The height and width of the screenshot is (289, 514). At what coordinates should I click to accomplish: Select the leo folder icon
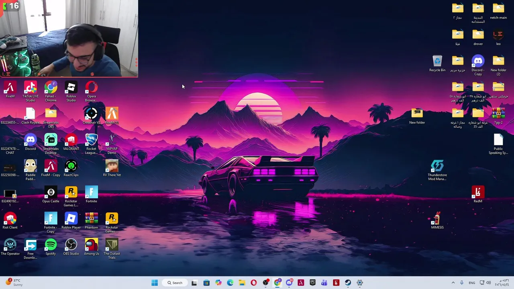(x=498, y=37)
